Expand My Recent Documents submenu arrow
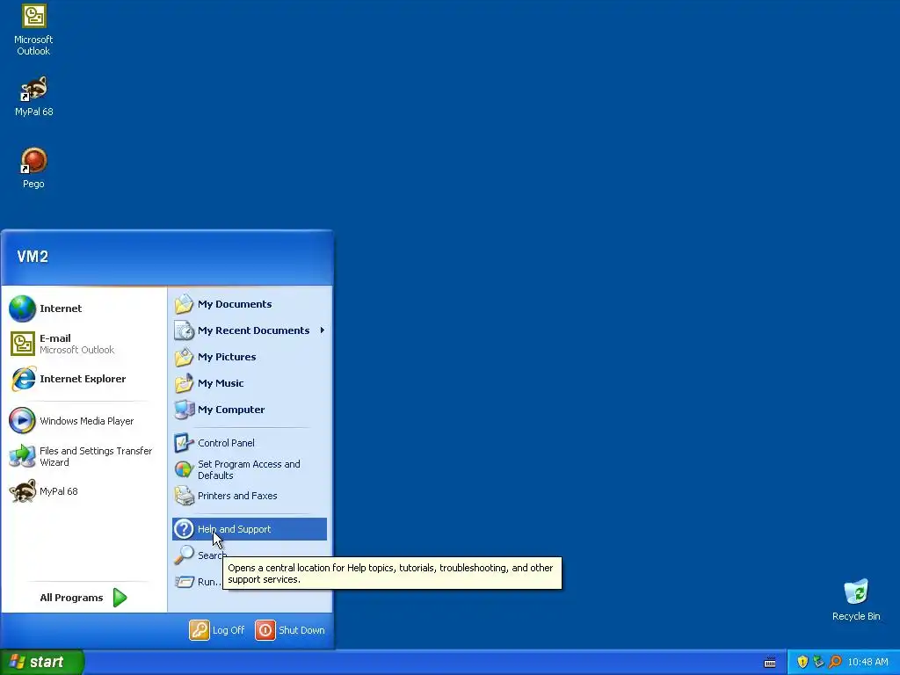 pos(323,330)
